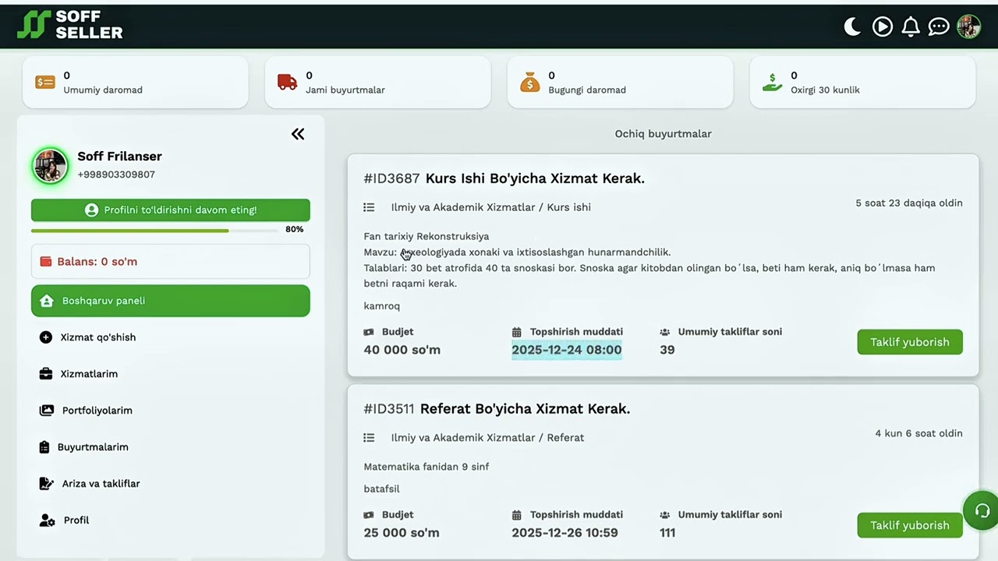
Task: Select Xizmat qo'shish in sidebar
Action: click(x=98, y=337)
